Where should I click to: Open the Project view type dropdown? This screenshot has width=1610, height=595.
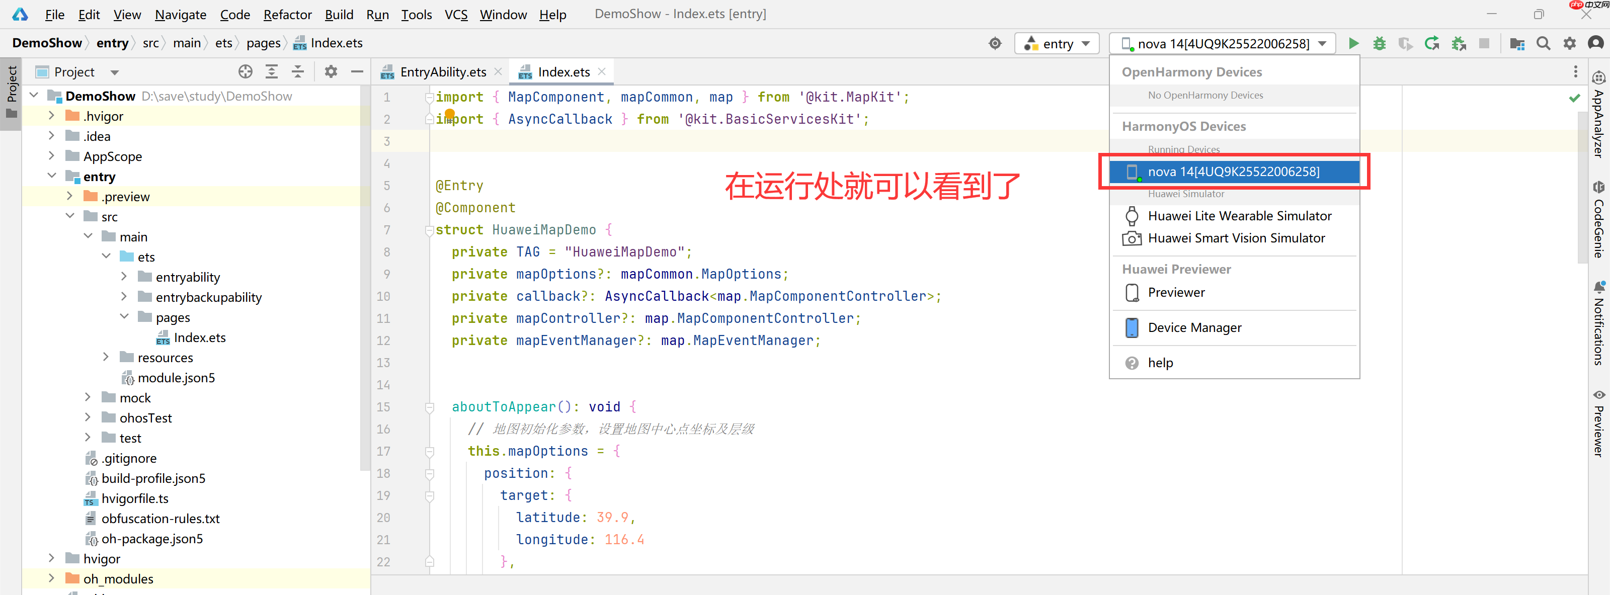pos(114,72)
